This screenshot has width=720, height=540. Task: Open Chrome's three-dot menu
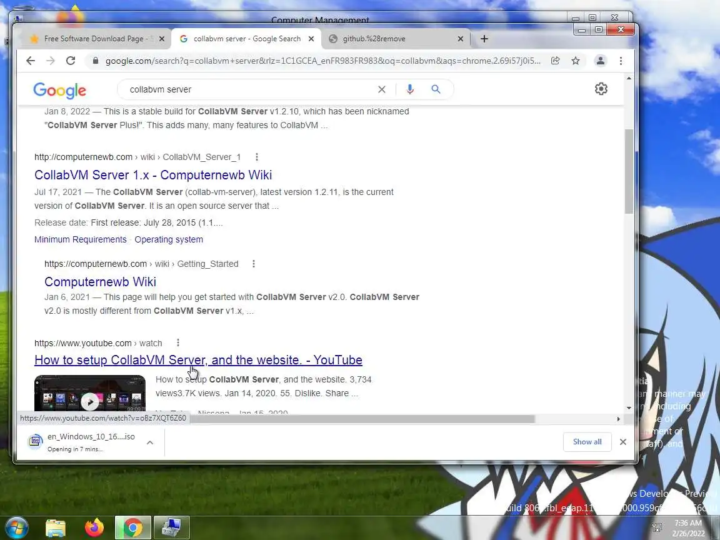click(621, 61)
